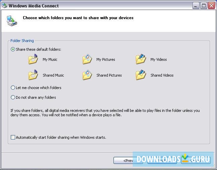Click the Shared Music folder icon
Screen dimensions: 217x170
click(x=33, y=75)
